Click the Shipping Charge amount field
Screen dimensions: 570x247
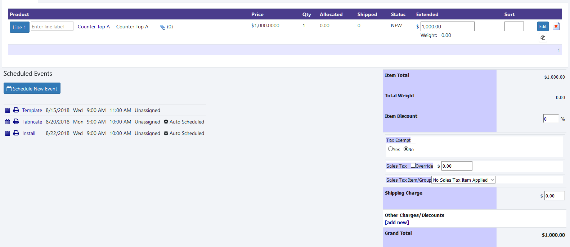point(554,196)
